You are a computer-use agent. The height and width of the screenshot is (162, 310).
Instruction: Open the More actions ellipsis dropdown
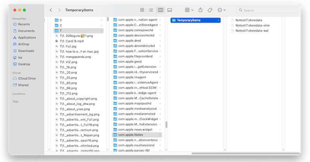(222, 10)
